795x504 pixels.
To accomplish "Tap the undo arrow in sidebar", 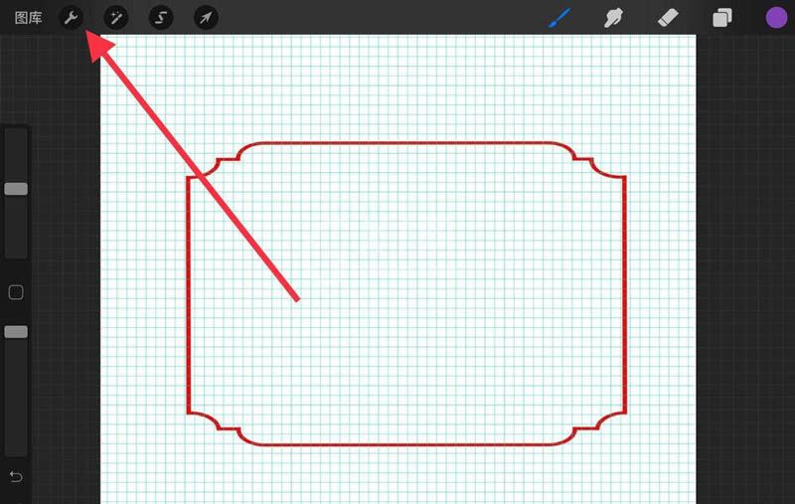I will click(16, 476).
